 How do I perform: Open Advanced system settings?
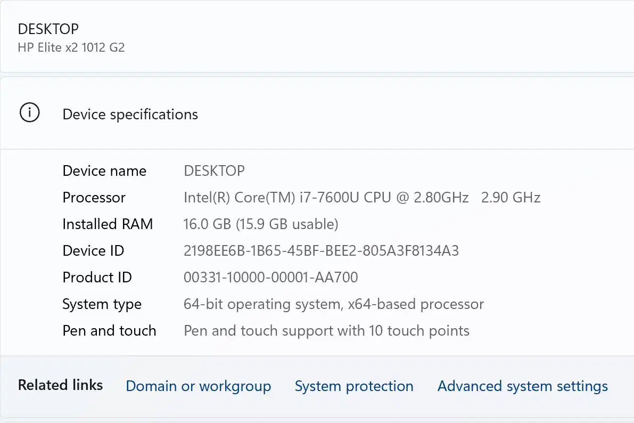click(x=522, y=386)
